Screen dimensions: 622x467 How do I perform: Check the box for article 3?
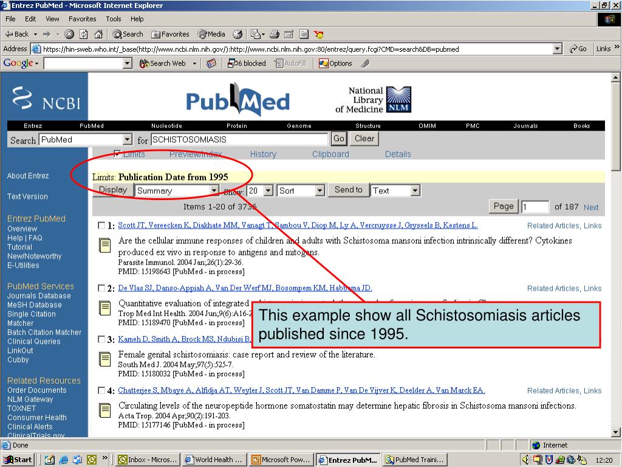[101, 339]
